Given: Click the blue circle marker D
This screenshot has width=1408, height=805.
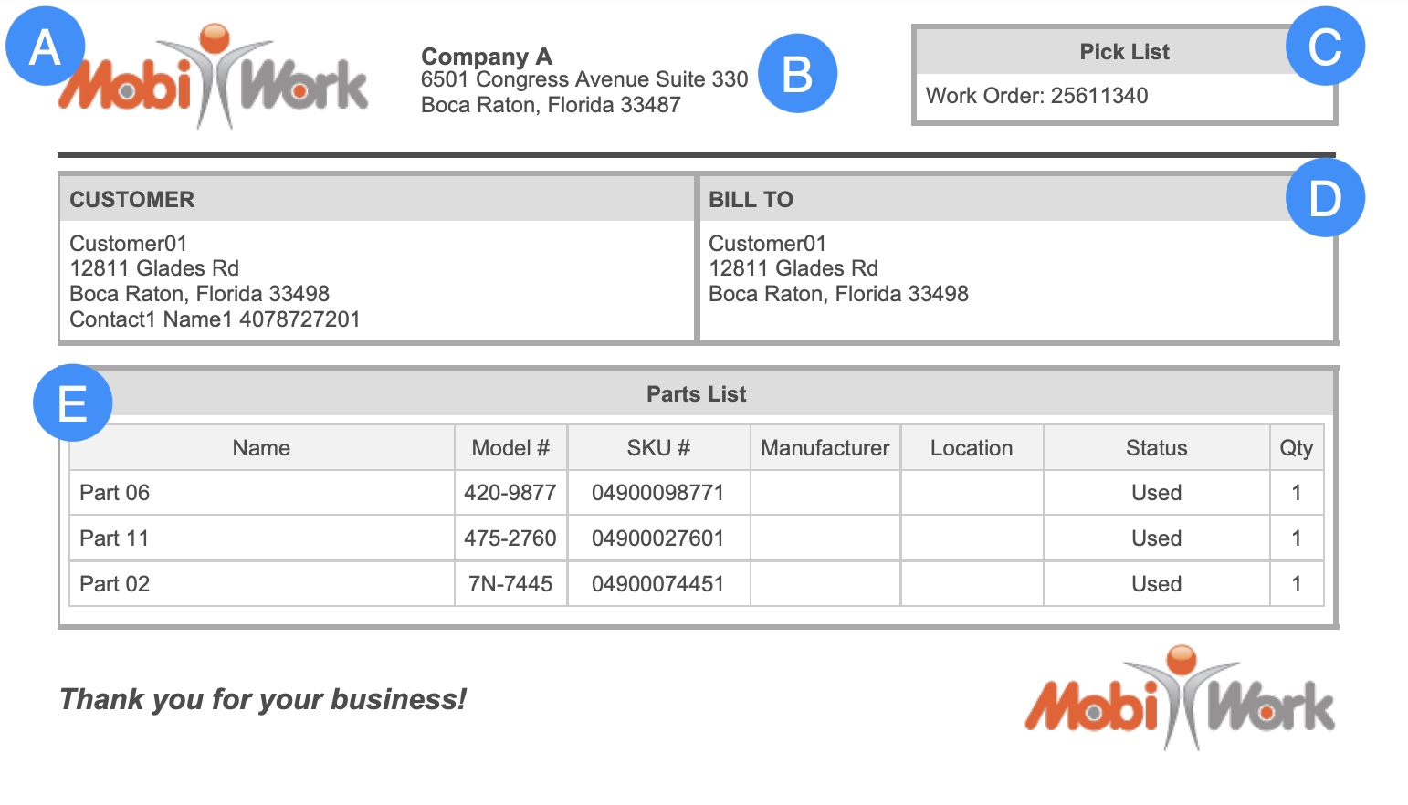Looking at the screenshot, I should coord(1325,198).
